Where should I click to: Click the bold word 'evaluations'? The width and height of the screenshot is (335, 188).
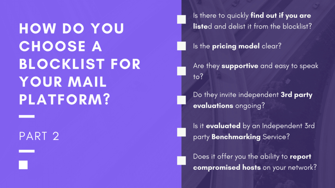tap(213, 106)
